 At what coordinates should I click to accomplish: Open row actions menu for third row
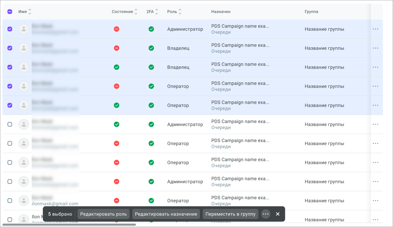tap(375, 67)
